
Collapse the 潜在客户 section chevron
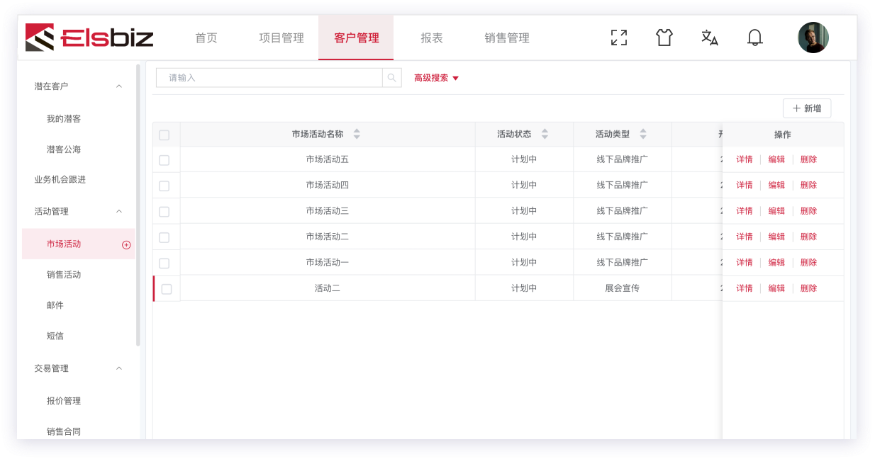[119, 86]
